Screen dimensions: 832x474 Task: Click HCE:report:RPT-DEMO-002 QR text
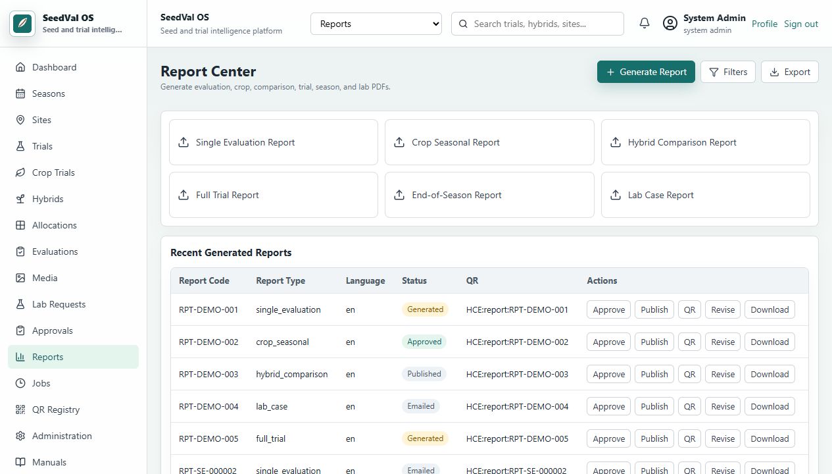click(517, 342)
